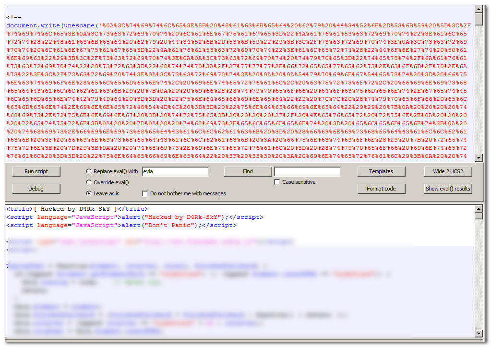The width and height of the screenshot is (491, 347).
Task: Click the Format code button
Action: coord(381,189)
